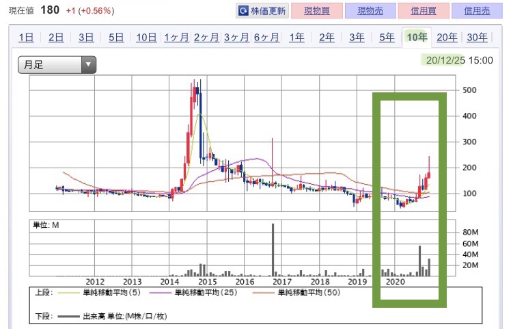
Task: Select the 6ヶ月 period tab
Action: click(x=267, y=38)
